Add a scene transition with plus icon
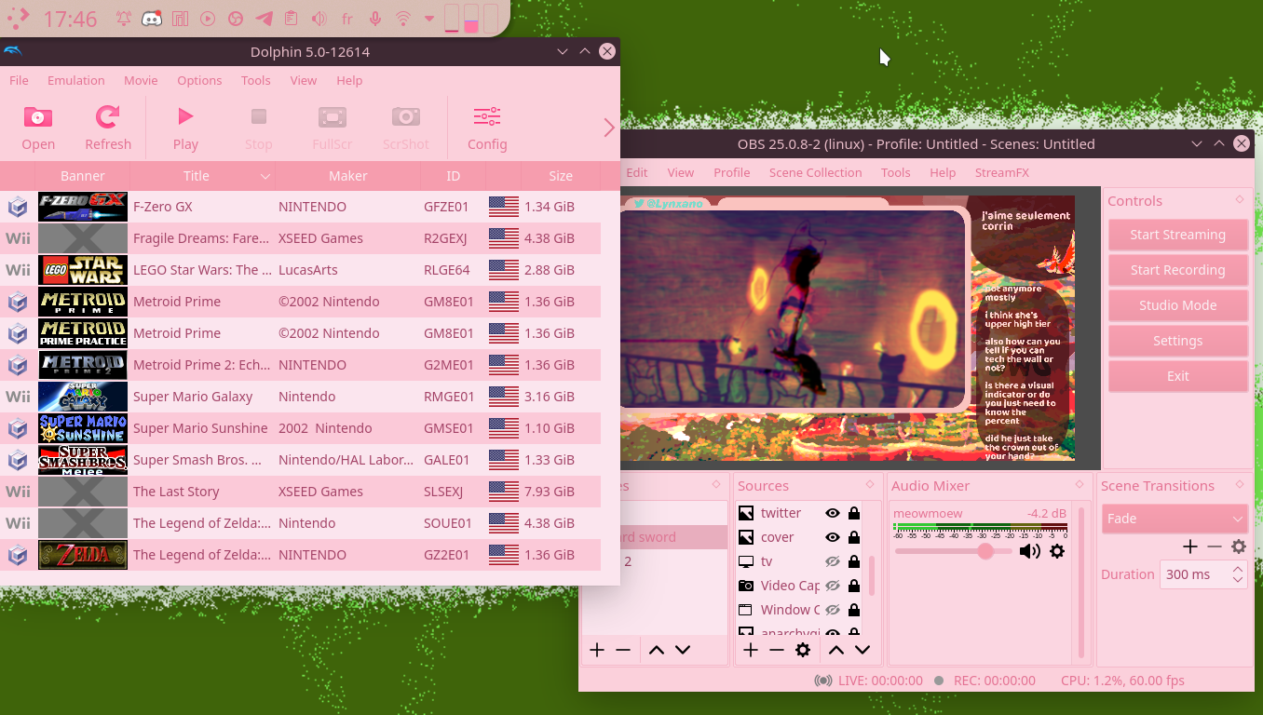The height and width of the screenshot is (715, 1263). 1189,546
